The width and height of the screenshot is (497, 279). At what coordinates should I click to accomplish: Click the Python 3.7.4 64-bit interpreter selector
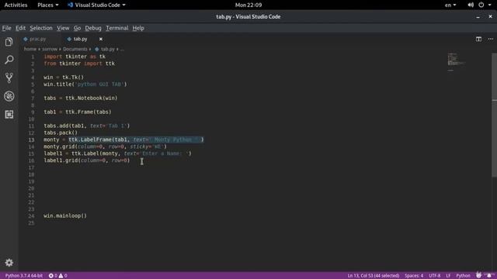tap(24, 276)
